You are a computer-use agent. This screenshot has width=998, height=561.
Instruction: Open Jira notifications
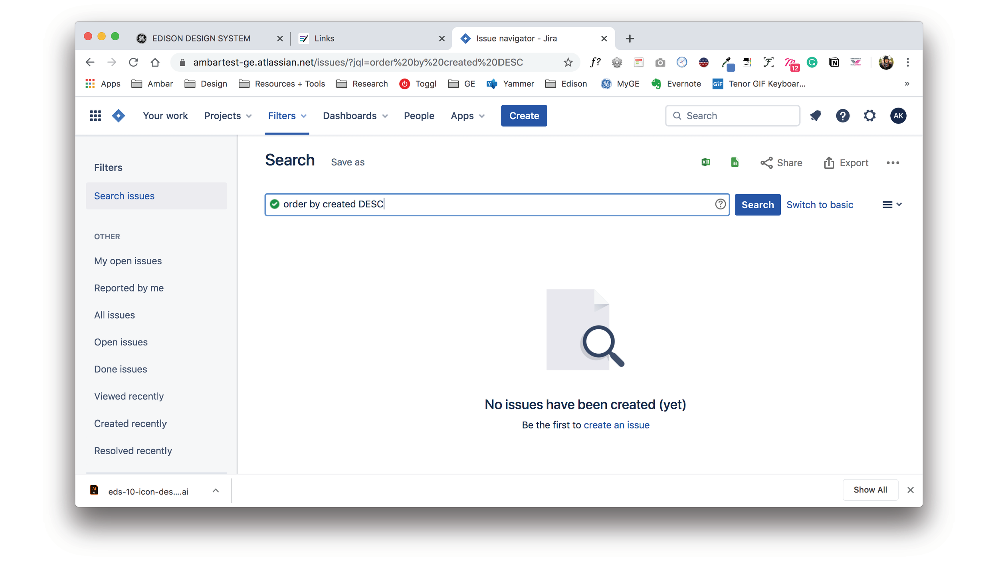point(816,116)
